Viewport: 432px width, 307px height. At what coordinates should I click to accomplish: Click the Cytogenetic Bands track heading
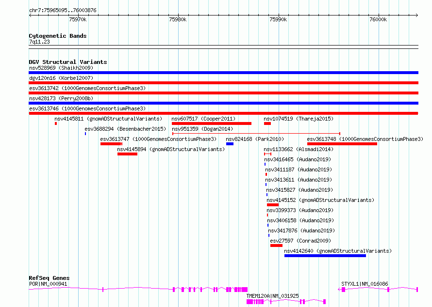(x=58, y=36)
